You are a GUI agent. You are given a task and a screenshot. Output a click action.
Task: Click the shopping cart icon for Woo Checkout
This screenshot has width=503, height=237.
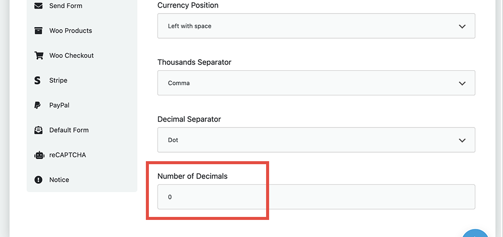click(39, 55)
